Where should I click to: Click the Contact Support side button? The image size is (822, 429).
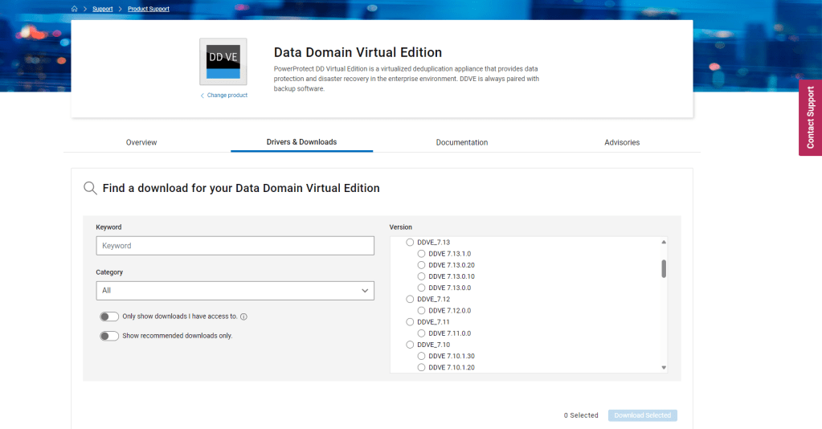click(810, 117)
